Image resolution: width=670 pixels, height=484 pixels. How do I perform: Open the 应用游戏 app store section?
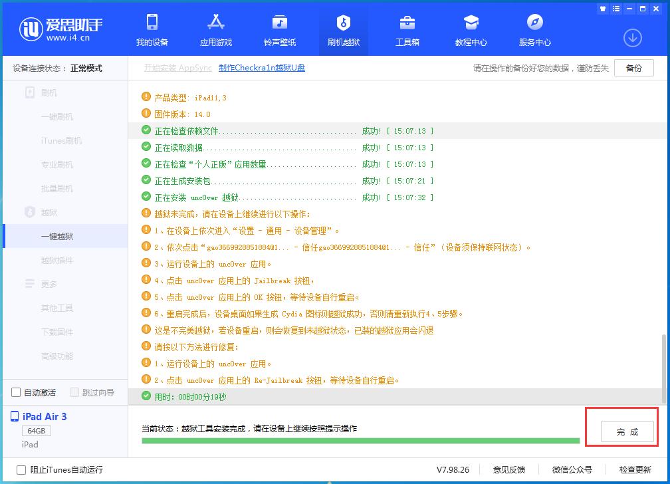pos(215,31)
